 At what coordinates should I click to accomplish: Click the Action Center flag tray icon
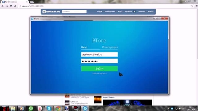(x=183, y=109)
